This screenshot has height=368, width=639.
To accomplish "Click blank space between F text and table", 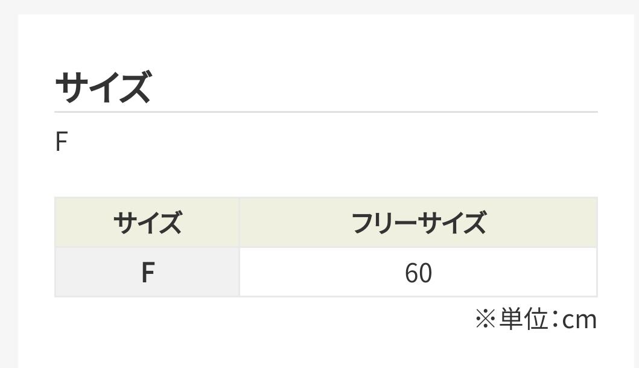I will point(326,175).
